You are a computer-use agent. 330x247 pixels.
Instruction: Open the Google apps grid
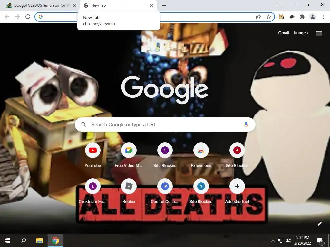(319, 33)
